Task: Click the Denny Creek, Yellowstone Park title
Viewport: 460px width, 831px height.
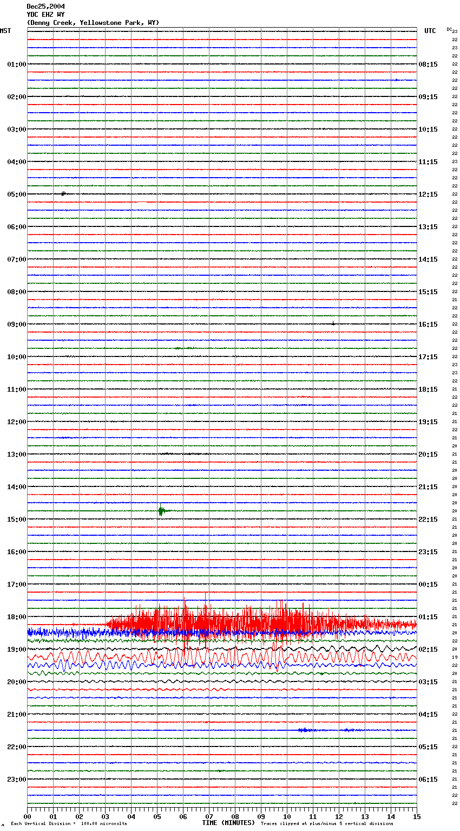Action: click(93, 23)
